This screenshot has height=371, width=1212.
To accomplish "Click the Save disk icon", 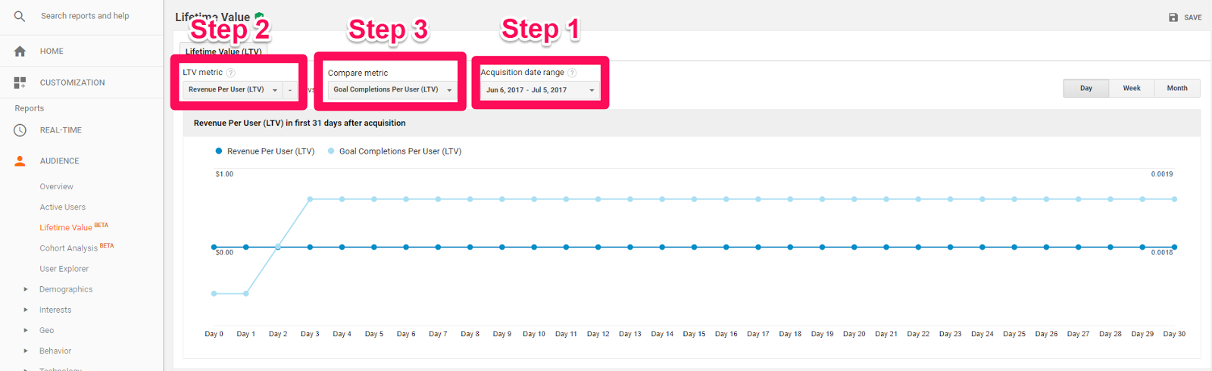I will click(1173, 17).
